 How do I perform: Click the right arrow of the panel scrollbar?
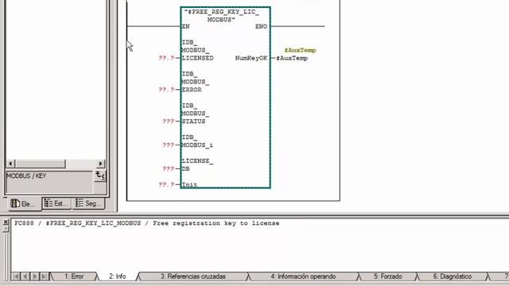coord(101,164)
